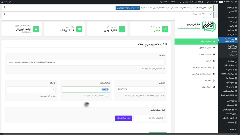Click the gear icon beside پیامک سفارشات ووکامرس
The image size is (240, 135).
(213, 74)
